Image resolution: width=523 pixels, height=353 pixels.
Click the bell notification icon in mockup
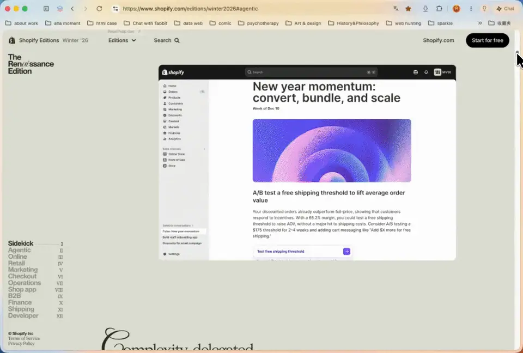pos(426,72)
